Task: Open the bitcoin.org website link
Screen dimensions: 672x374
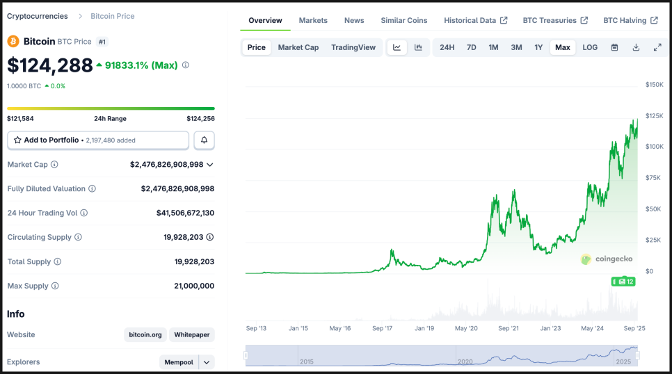Action: click(x=145, y=335)
